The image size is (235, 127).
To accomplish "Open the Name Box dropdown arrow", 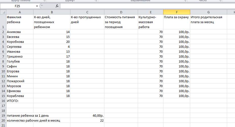I will [x=37, y=6].
